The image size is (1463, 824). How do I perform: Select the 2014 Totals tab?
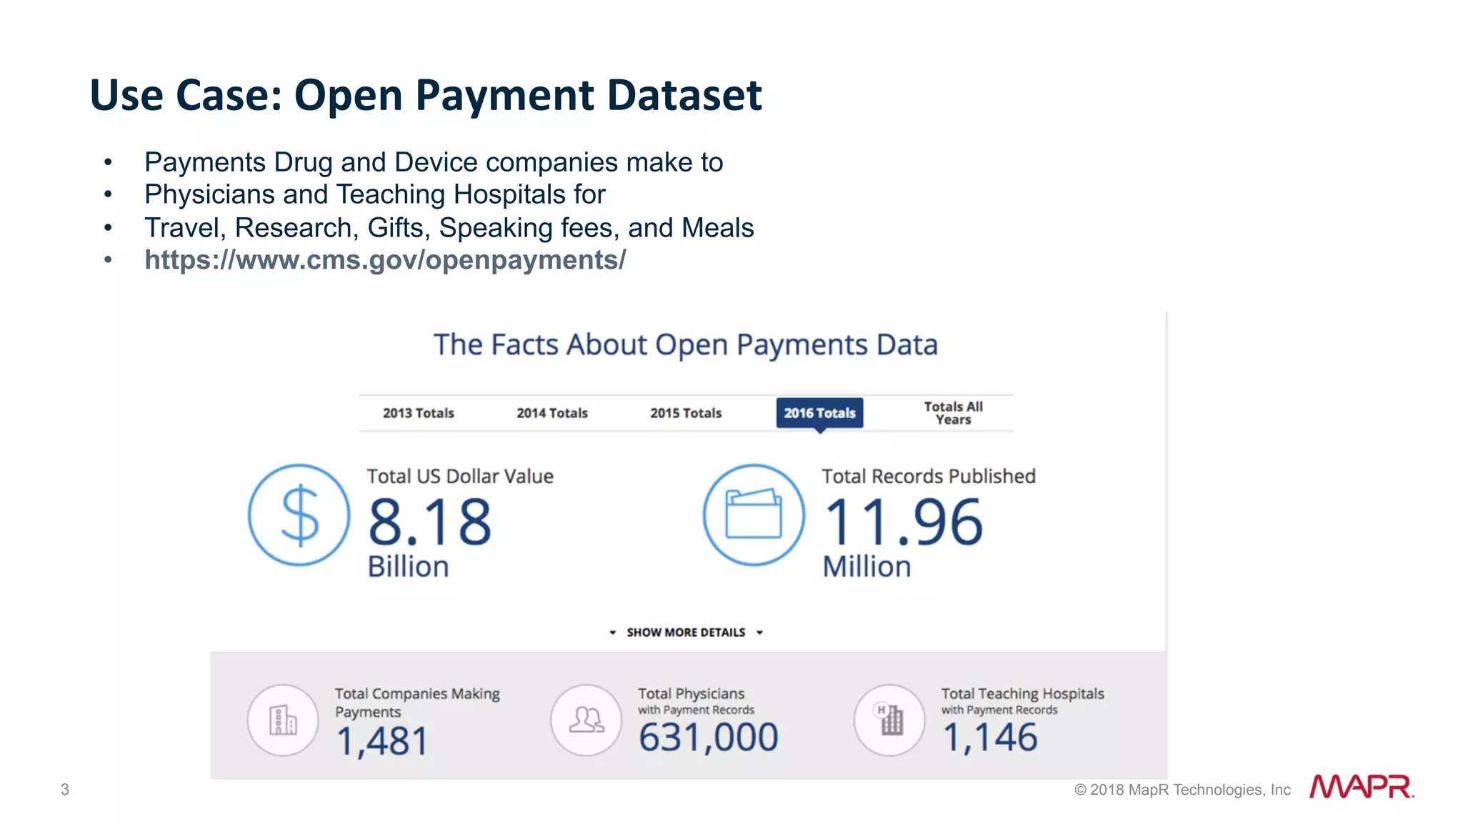tap(552, 413)
